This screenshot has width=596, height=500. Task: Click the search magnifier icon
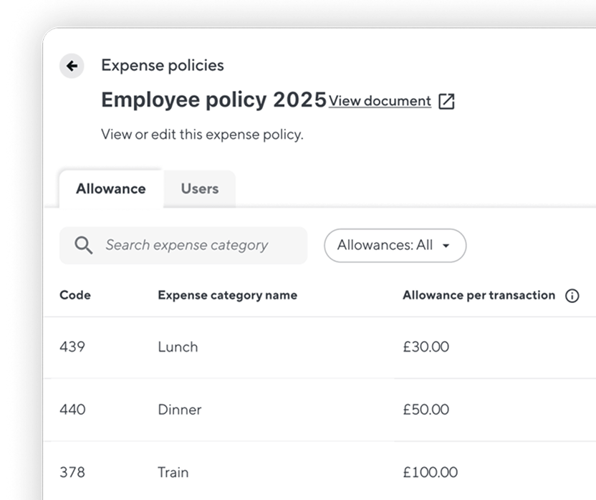(83, 245)
